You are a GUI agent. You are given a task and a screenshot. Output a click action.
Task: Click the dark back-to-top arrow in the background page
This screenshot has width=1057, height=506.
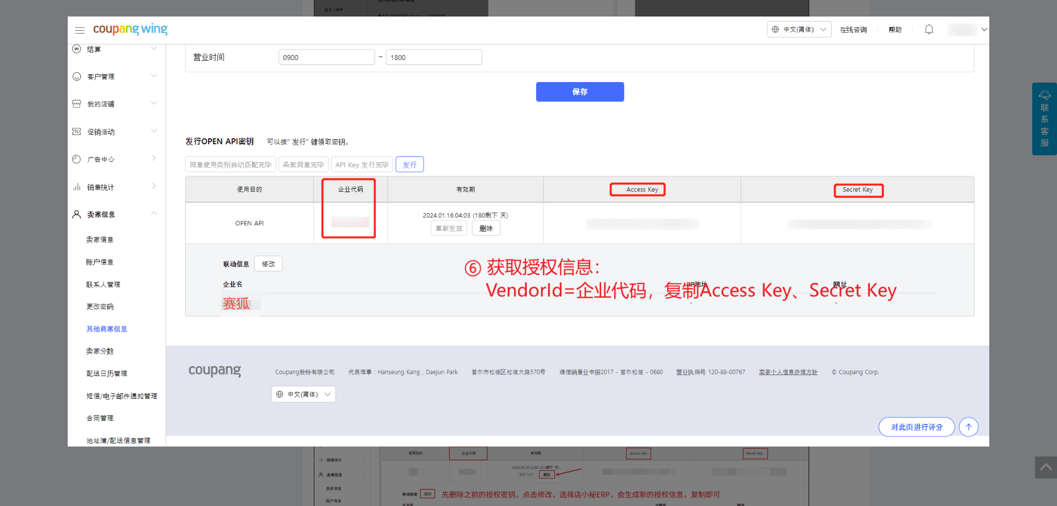click(1046, 467)
